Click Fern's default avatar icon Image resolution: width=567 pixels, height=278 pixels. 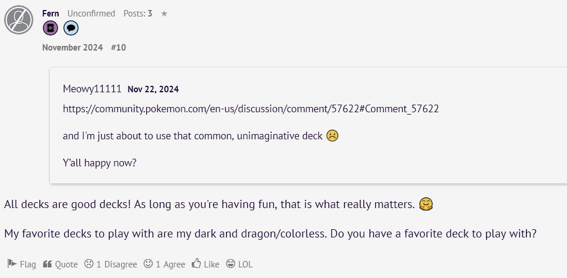tap(19, 20)
